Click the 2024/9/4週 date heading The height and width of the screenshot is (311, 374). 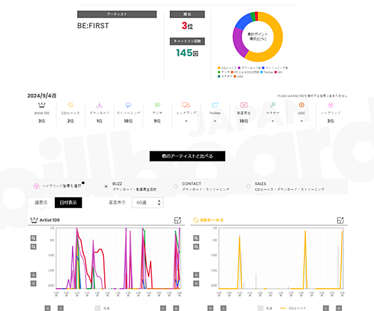click(41, 96)
